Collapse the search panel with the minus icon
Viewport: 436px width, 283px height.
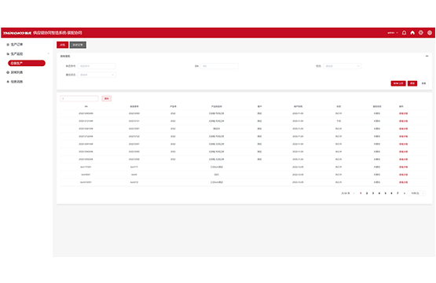(427, 56)
